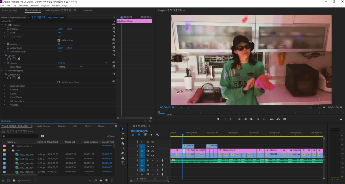The width and height of the screenshot is (345, 184).
Task: Switch to Audio Clip Mixer tab
Action: click(60, 10)
